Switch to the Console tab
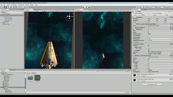Image resolution: width=173 pixels, height=97 pixels. [x=12, y=70]
